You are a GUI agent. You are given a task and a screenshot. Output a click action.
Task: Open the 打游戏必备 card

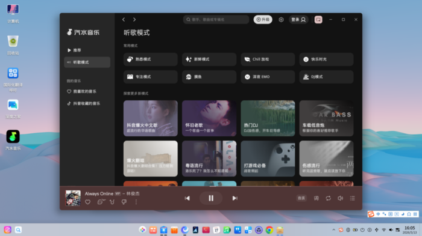point(268,159)
